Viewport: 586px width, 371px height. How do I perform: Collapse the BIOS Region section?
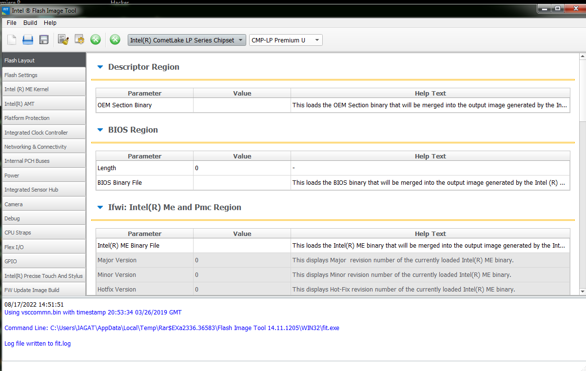click(100, 130)
